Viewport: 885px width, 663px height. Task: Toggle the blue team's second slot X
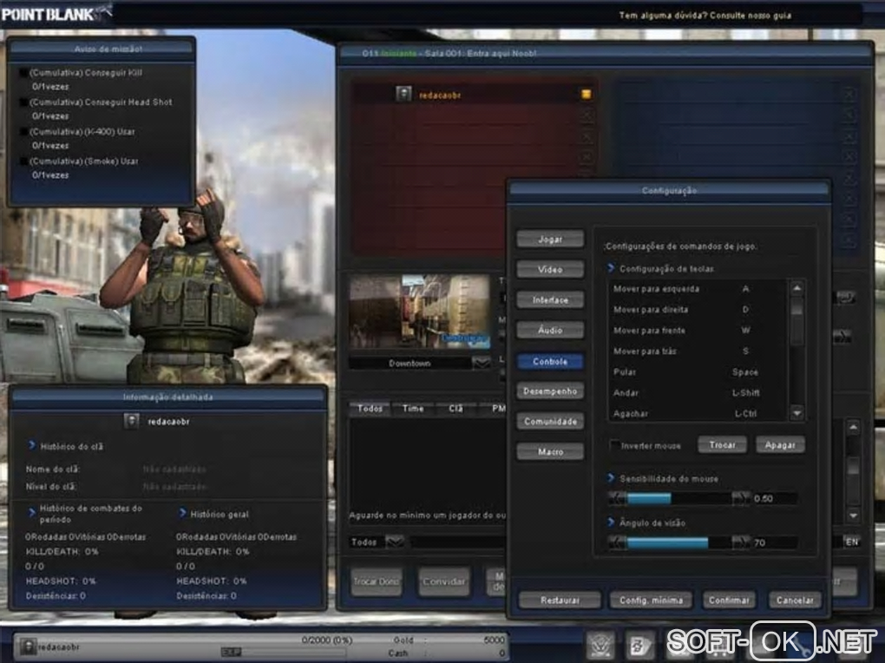849,115
